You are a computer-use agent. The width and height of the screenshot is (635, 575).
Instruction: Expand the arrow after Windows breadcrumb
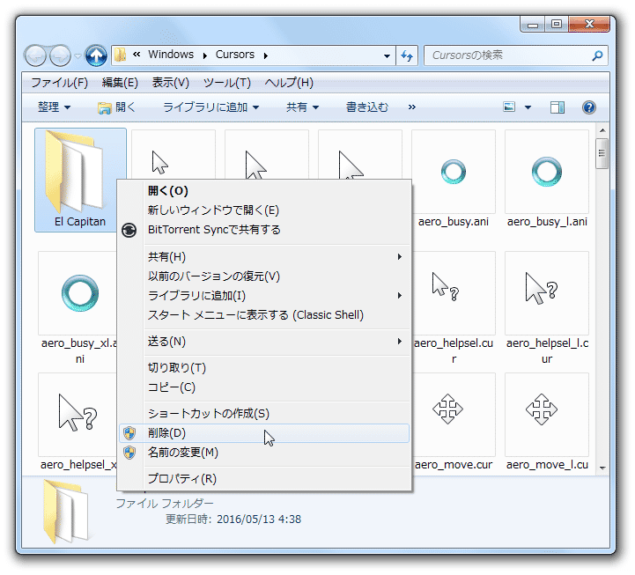click(x=205, y=55)
